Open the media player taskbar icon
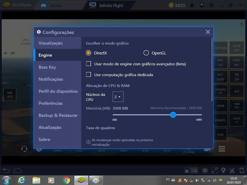The height and width of the screenshot is (185, 247). 51,180
